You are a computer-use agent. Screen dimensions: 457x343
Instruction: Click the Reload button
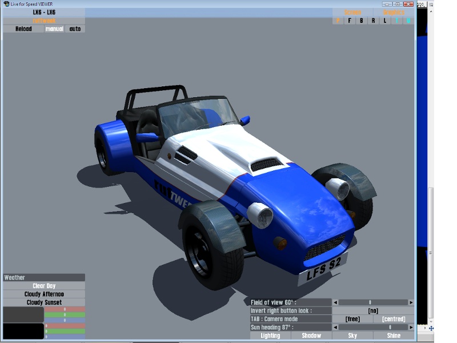tap(23, 29)
